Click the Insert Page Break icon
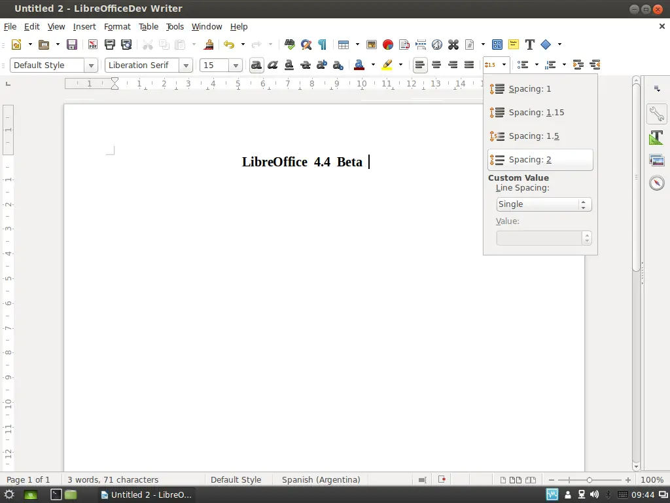 click(421, 45)
